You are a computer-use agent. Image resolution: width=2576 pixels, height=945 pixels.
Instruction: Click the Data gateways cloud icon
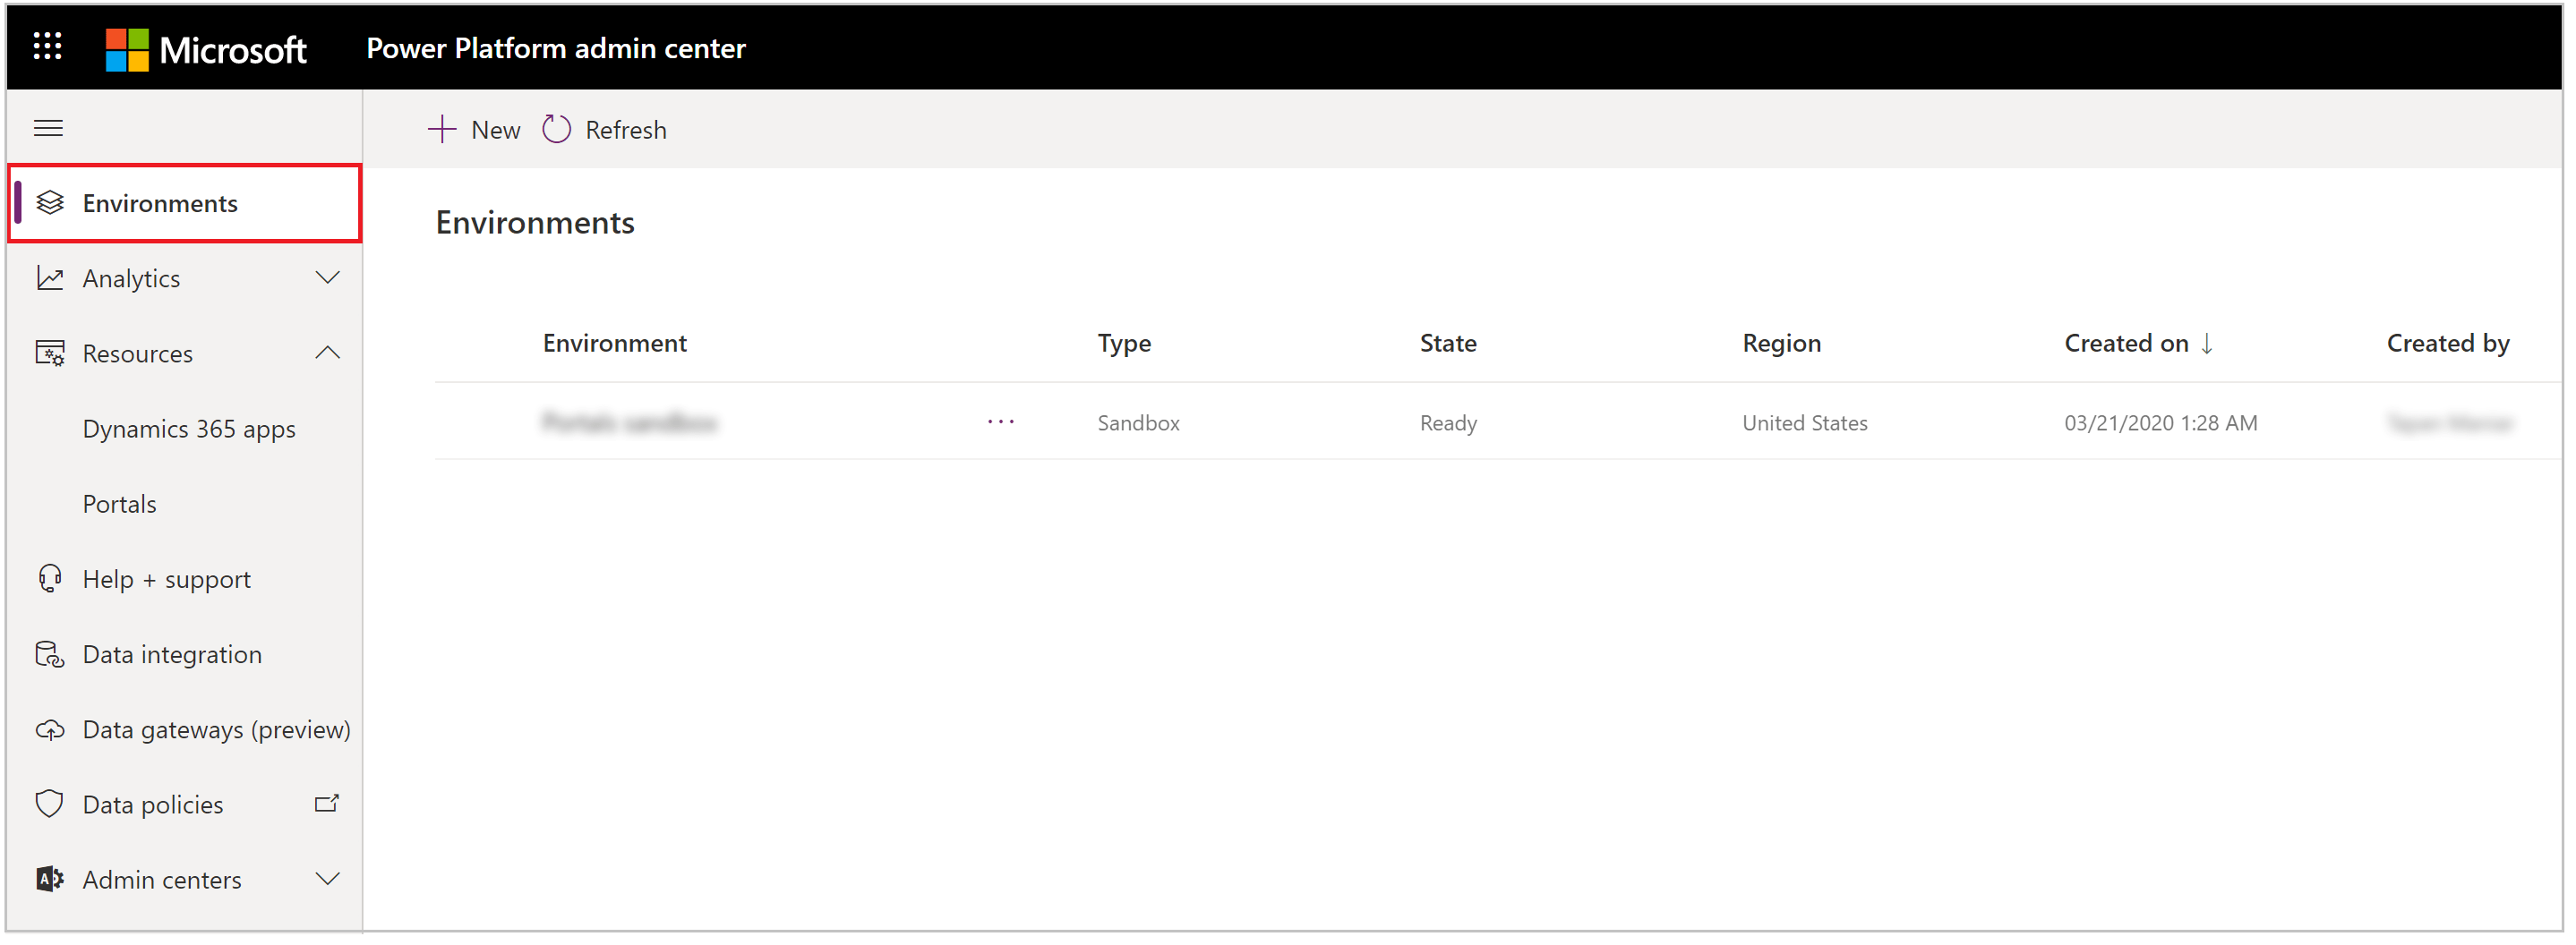click(x=50, y=731)
